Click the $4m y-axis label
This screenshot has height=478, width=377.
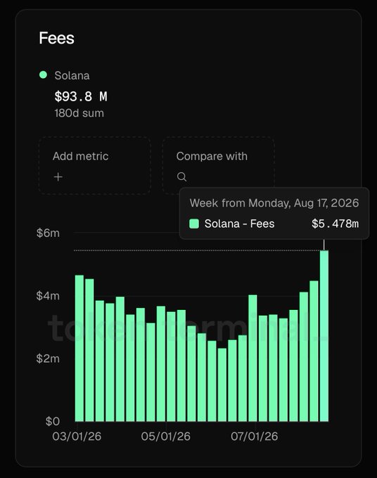48,296
